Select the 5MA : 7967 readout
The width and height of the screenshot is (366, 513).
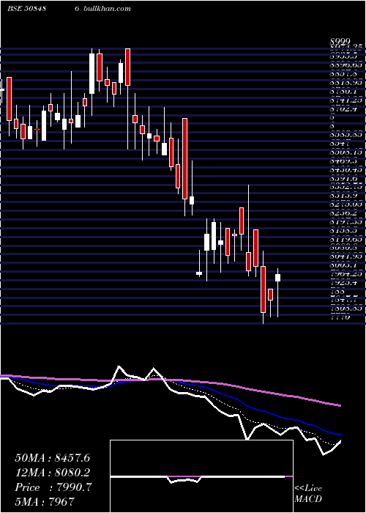point(45,501)
